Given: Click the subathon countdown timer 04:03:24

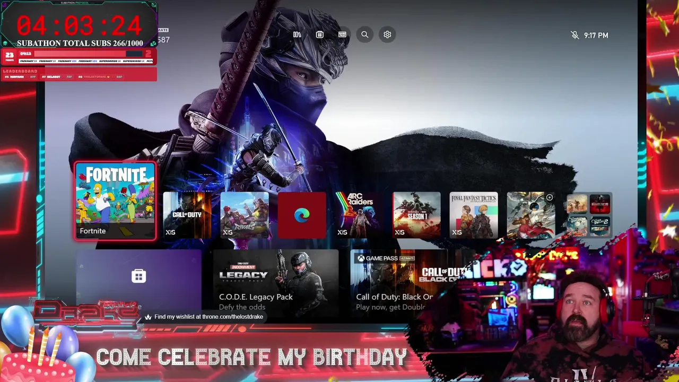Looking at the screenshot, I should pos(79,25).
